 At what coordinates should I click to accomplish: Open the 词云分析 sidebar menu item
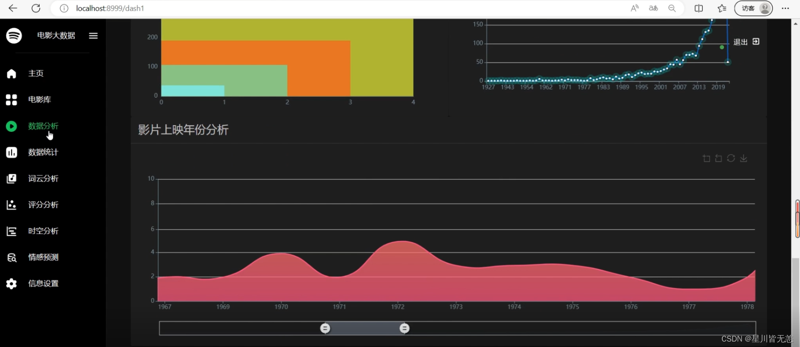point(43,179)
